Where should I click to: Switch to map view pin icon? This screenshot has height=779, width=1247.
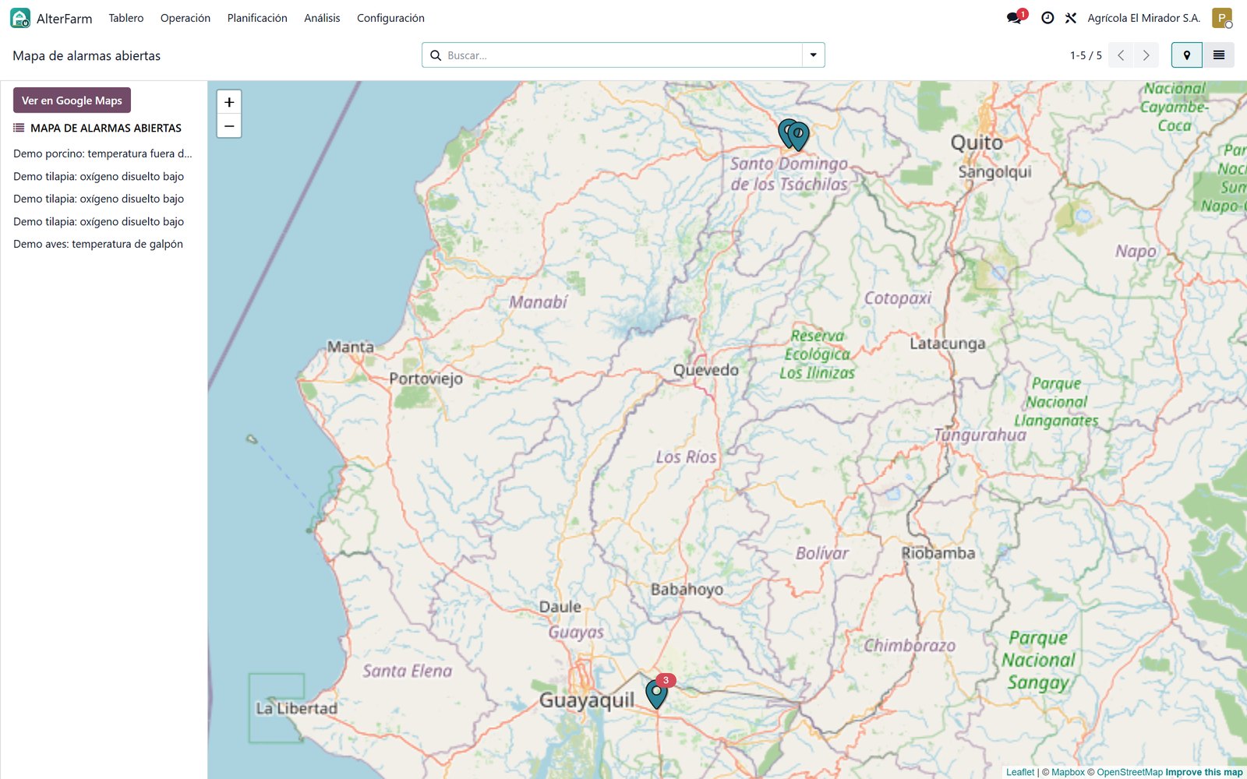(x=1187, y=55)
